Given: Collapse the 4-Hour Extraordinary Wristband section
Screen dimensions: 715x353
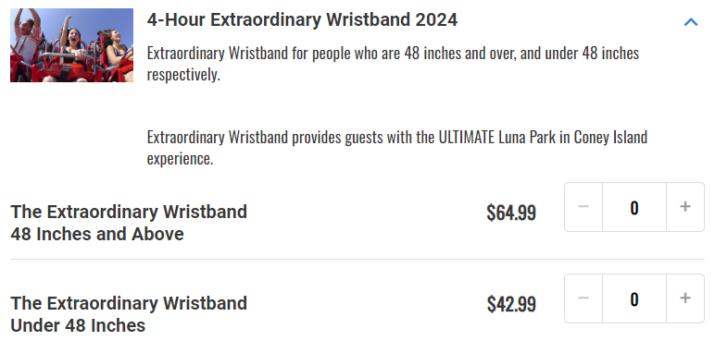Looking at the screenshot, I should click(x=691, y=22).
